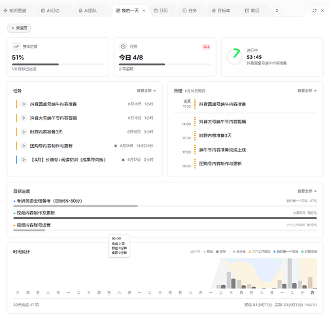Viewport: 329px width, 327px height.
Task: Select the 14:00 schedule entry 抖音大号端午节内容剪辑
Action: point(222,122)
